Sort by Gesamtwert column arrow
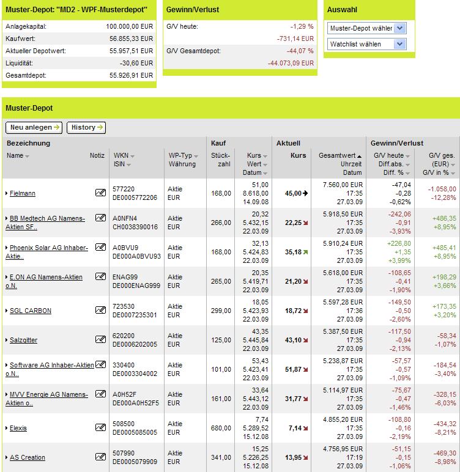The image size is (460, 472). pyautogui.click(x=360, y=157)
